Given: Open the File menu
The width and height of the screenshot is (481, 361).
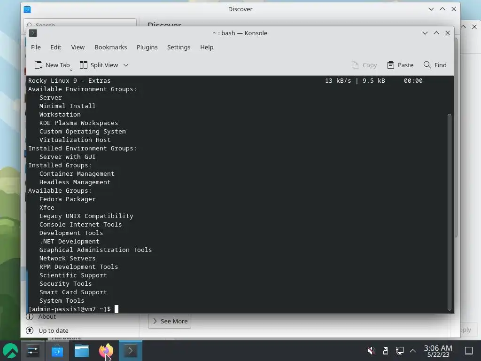Looking at the screenshot, I should [36, 47].
